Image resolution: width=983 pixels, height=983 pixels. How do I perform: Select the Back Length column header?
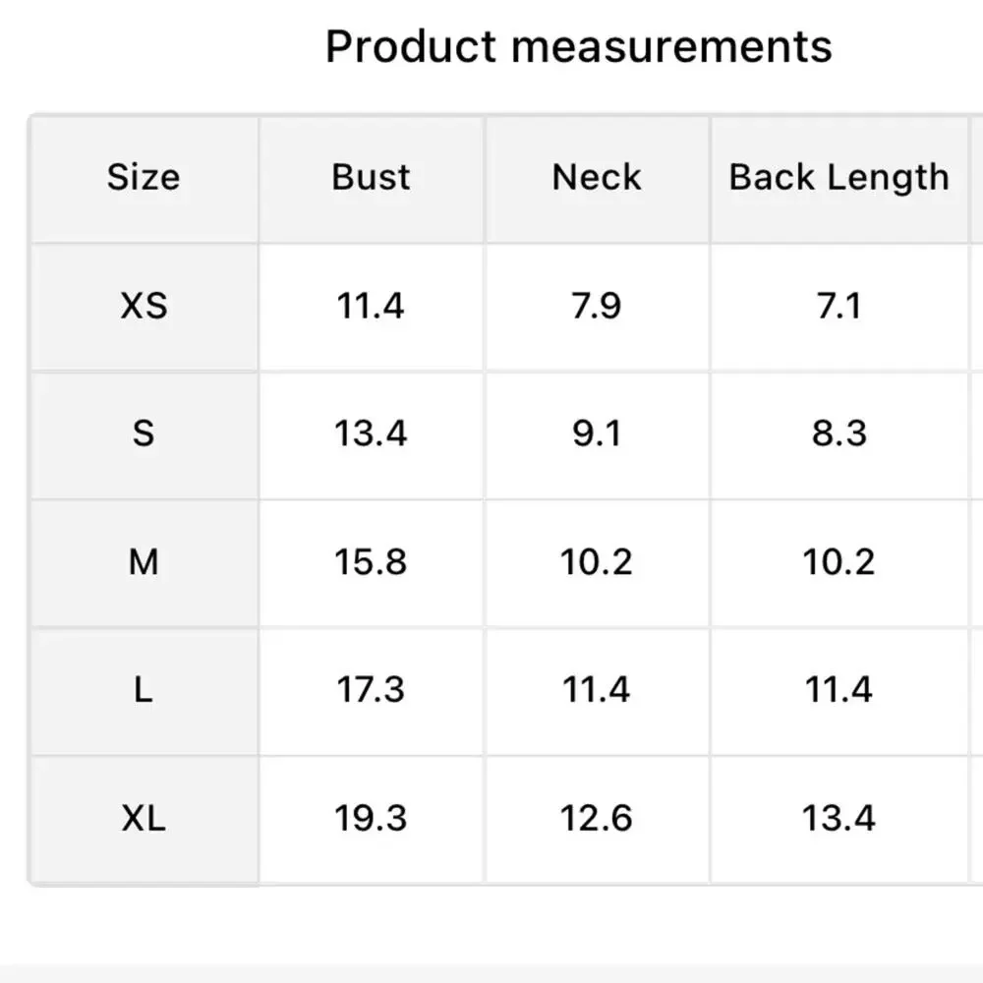coord(838,177)
